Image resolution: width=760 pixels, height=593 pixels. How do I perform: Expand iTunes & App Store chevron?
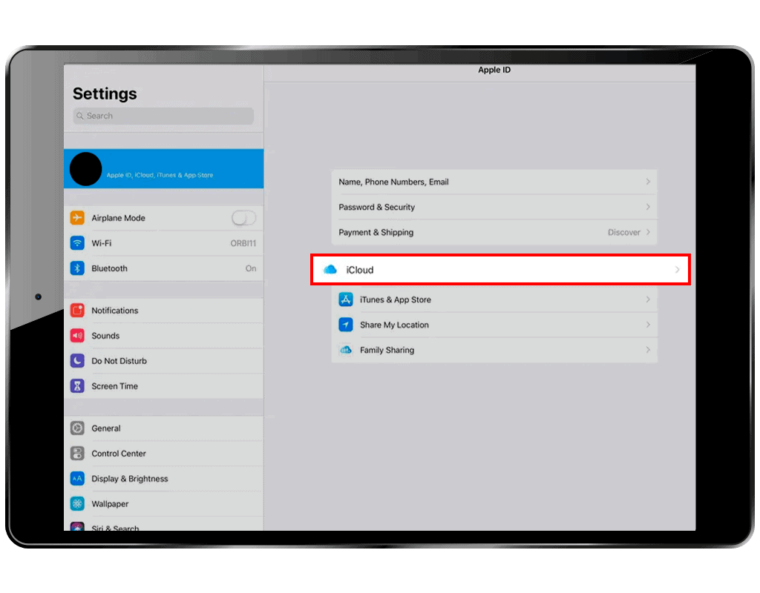pyautogui.click(x=648, y=299)
